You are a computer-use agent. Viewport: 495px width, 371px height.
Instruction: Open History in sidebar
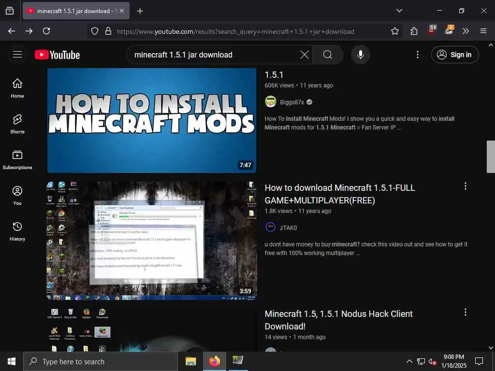(17, 231)
